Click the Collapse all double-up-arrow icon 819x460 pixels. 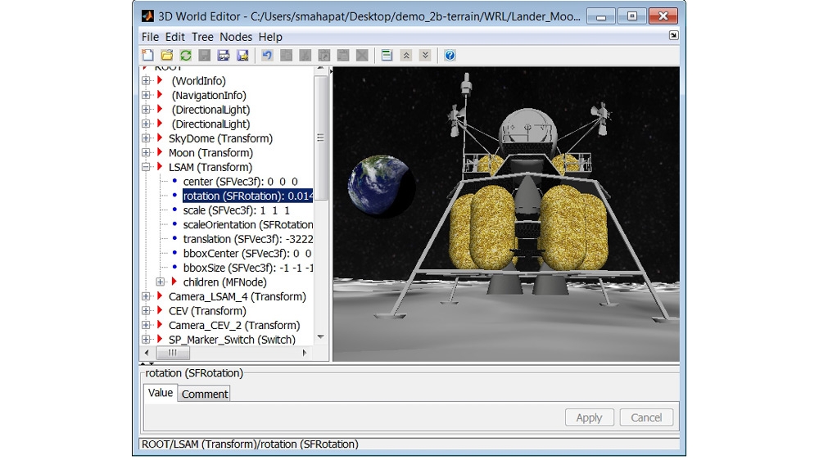click(x=406, y=55)
